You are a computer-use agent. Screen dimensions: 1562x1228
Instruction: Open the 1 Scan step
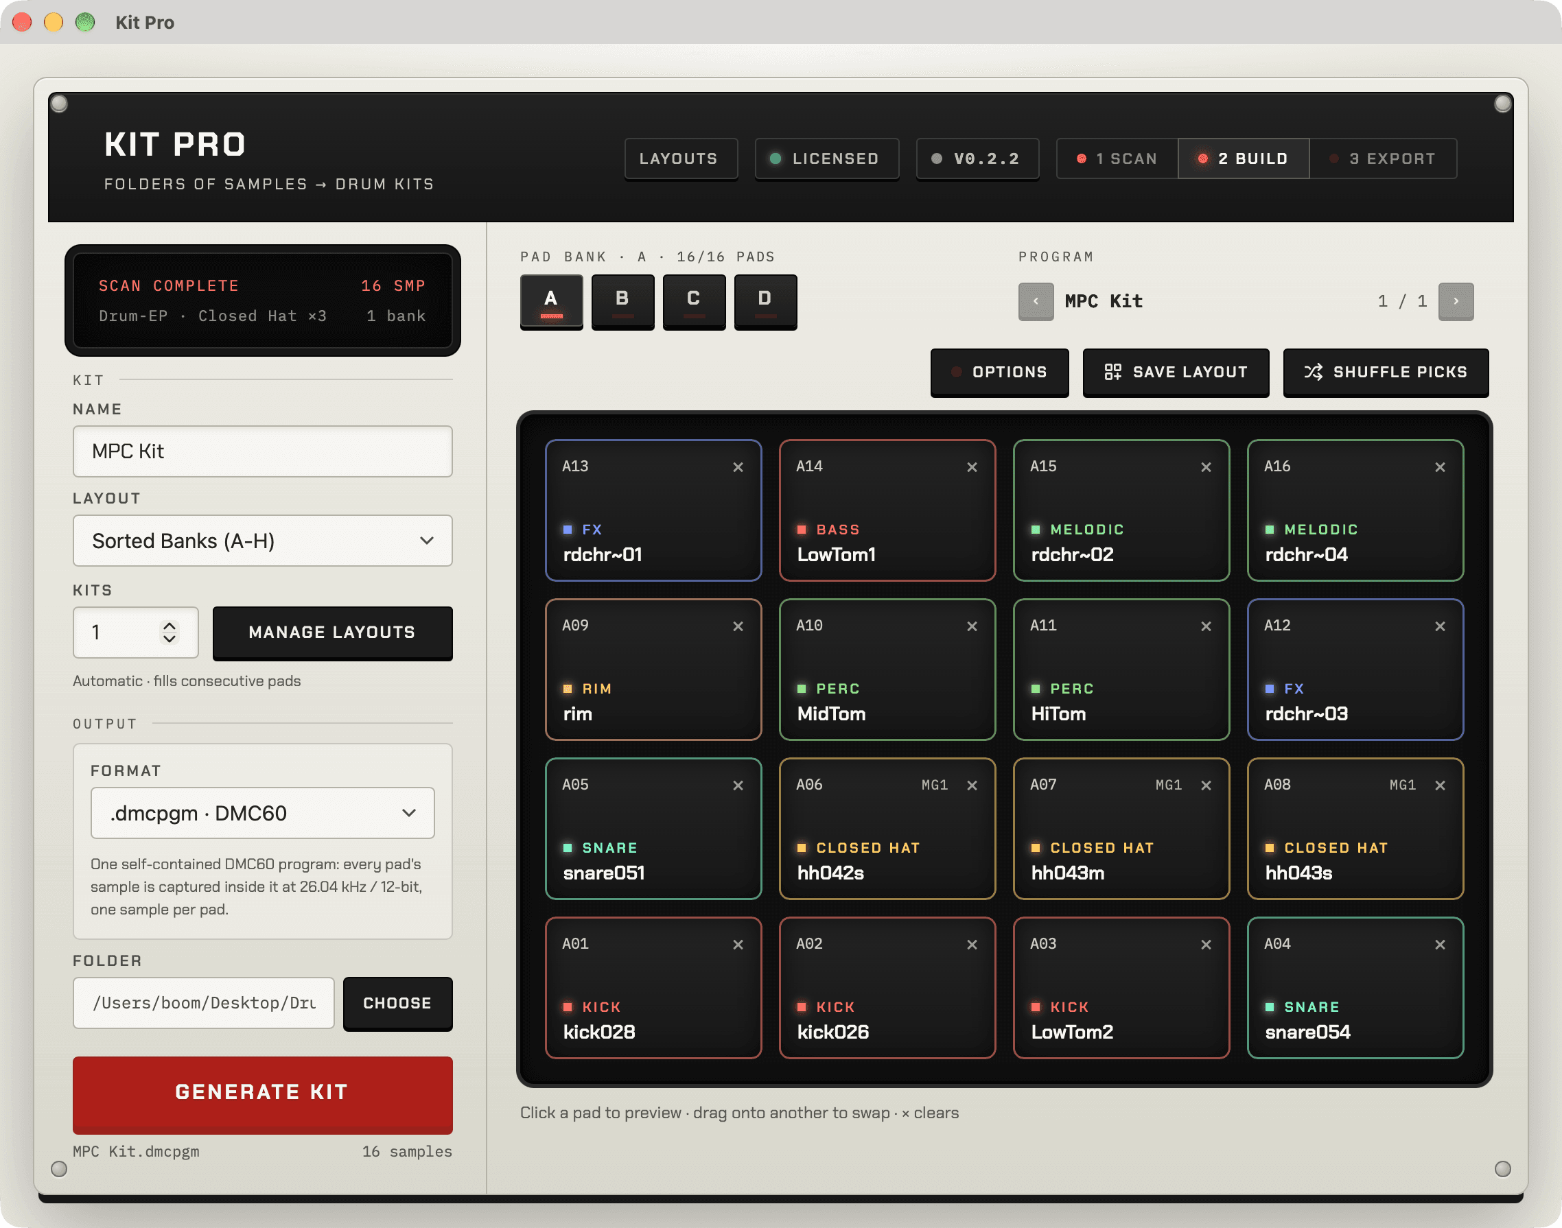click(1117, 158)
